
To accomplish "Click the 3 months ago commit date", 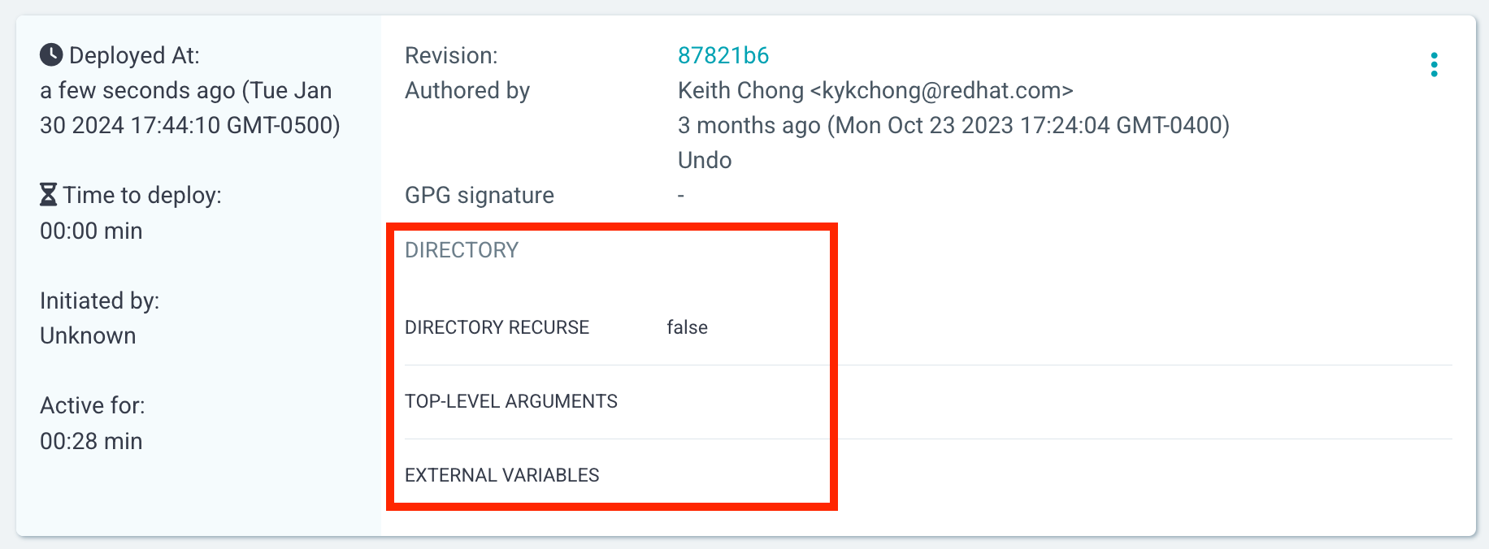I will coord(953,125).
